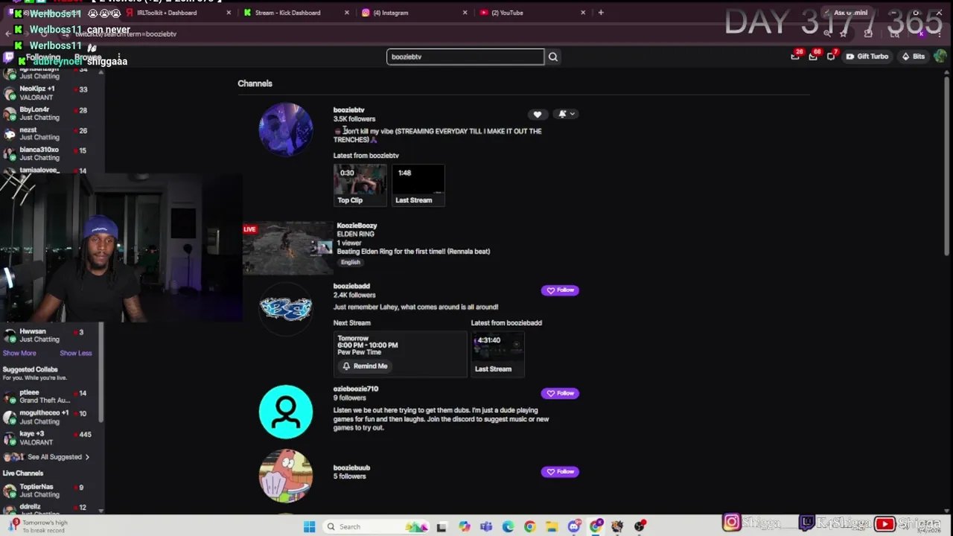Screen dimensions: 953x536
Task: Open the Twitch user avatar menu
Action: pos(940,57)
